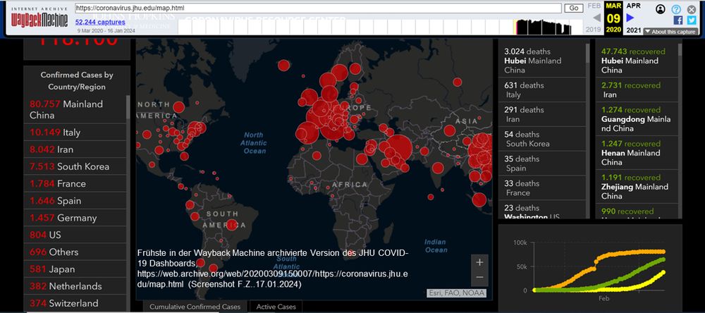Select France with 1.784 cases
The width and height of the screenshot is (705, 313).
point(75,183)
